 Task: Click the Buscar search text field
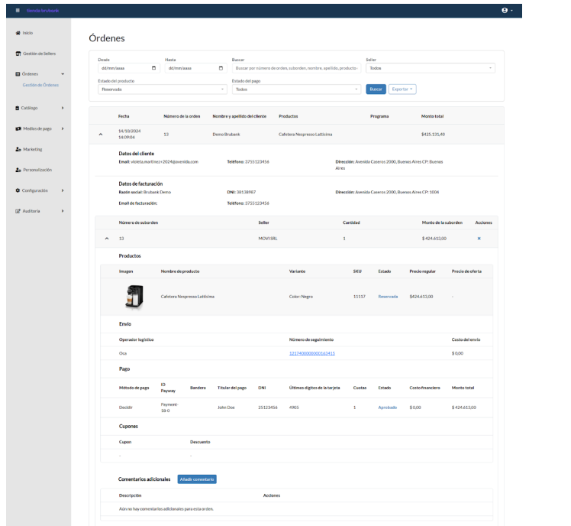tap(295, 68)
